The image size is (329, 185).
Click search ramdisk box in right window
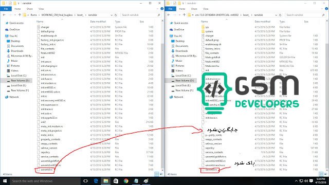(305, 15)
